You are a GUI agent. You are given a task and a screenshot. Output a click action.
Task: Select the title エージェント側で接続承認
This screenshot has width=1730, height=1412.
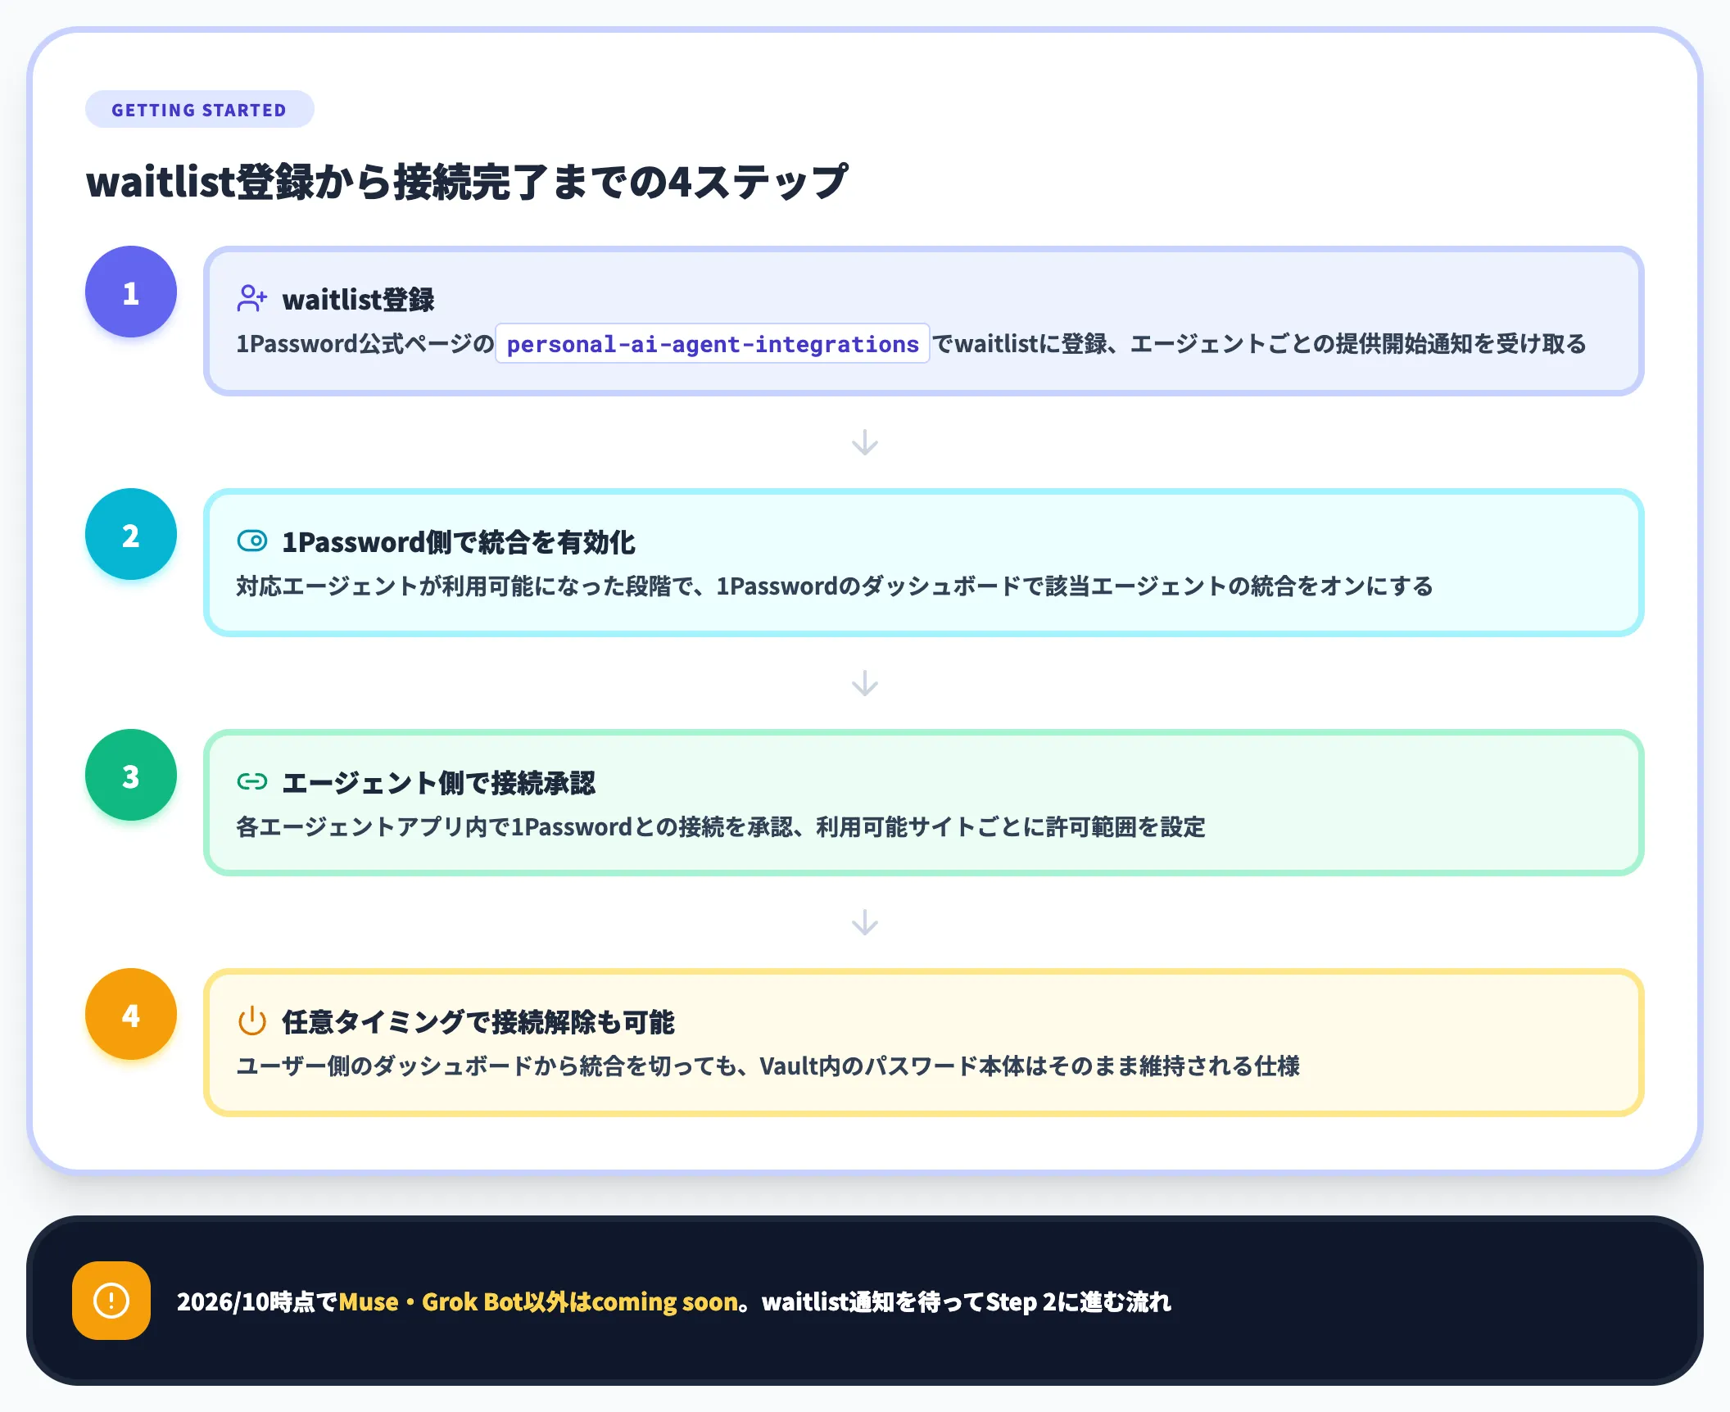click(438, 783)
